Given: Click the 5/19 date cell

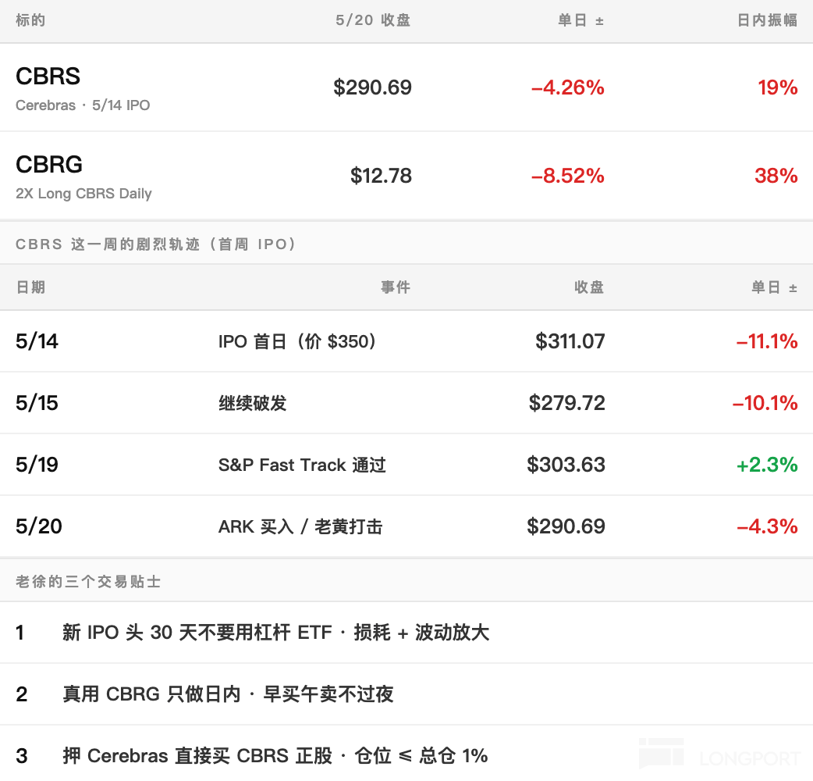Looking at the screenshot, I should (37, 465).
